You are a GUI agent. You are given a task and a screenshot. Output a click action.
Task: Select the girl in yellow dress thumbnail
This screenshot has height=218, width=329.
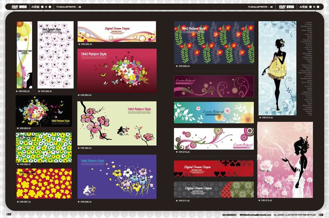click(x=277, y=68)
